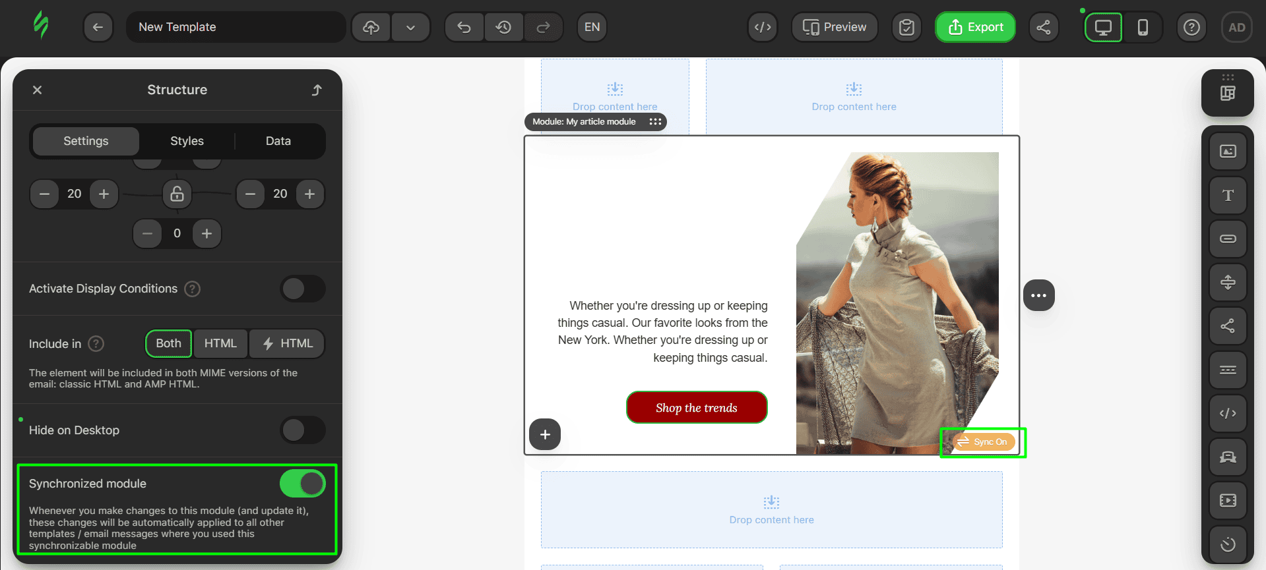Turn off Synchronized module toggle
This screenshot has width=1266, height=570.
click(303, 484)
